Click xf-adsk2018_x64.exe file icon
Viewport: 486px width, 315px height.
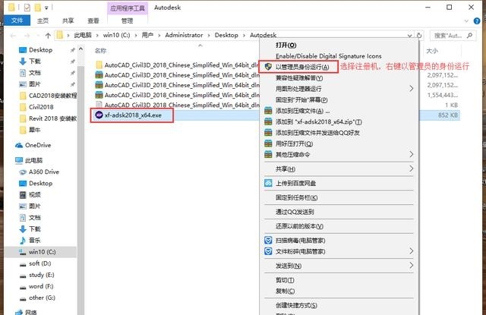click(99, 115)
